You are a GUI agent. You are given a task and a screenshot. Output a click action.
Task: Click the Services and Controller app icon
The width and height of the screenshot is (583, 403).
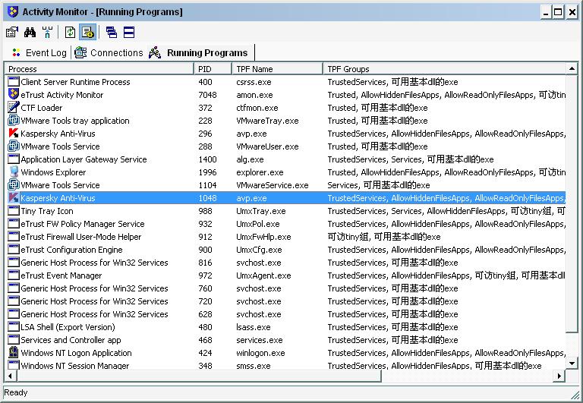pos(14,340)
